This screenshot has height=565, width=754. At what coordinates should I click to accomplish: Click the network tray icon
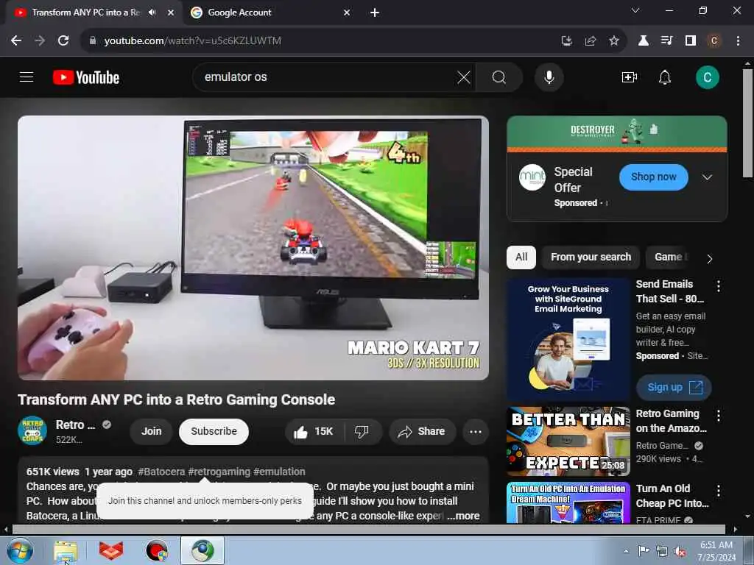click(662, 552)
